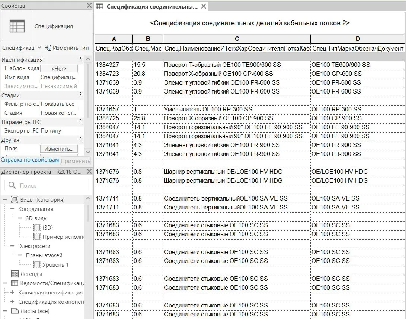
Task: Collapse the Координация branch
Action: 12,209
